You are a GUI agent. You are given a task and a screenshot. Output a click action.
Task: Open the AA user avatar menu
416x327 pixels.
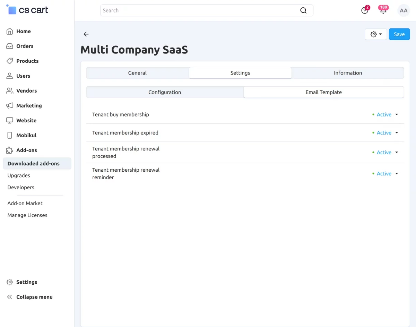click(404, 10)
